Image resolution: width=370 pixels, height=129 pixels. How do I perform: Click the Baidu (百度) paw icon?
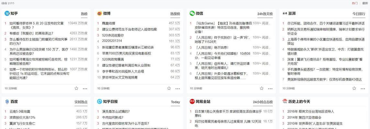tap(7, 102)
